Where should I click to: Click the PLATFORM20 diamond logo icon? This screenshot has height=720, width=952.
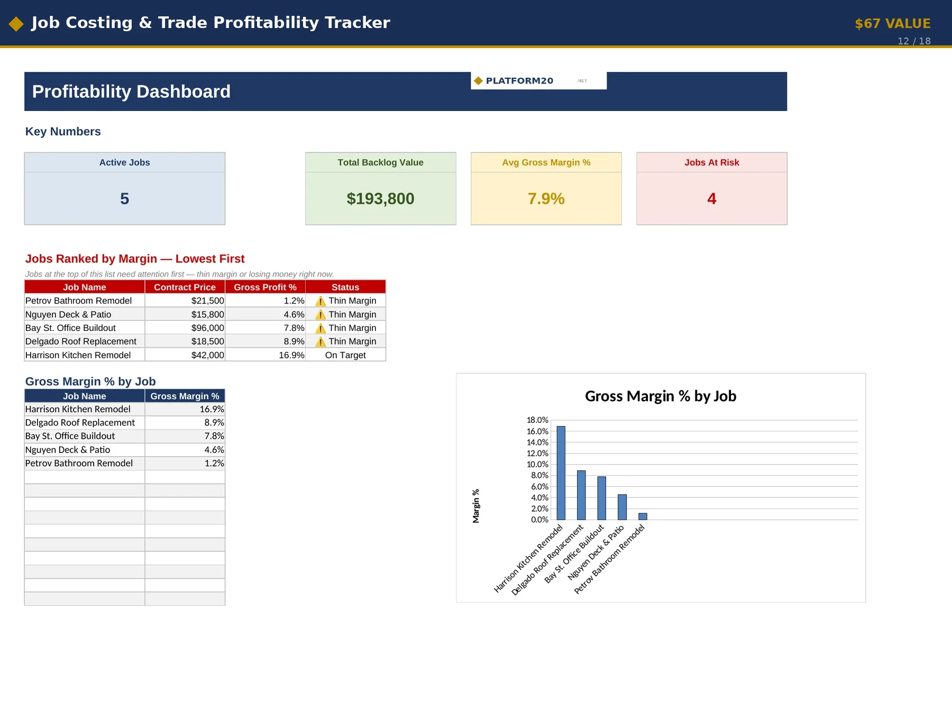(x=478, y=81)
